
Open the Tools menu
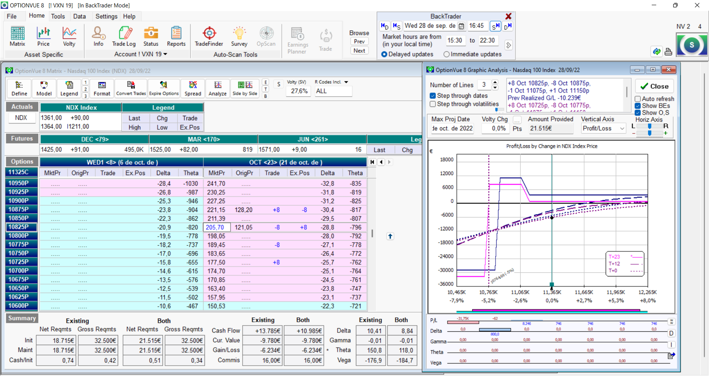pyautogui.click(x=58, y=16)
